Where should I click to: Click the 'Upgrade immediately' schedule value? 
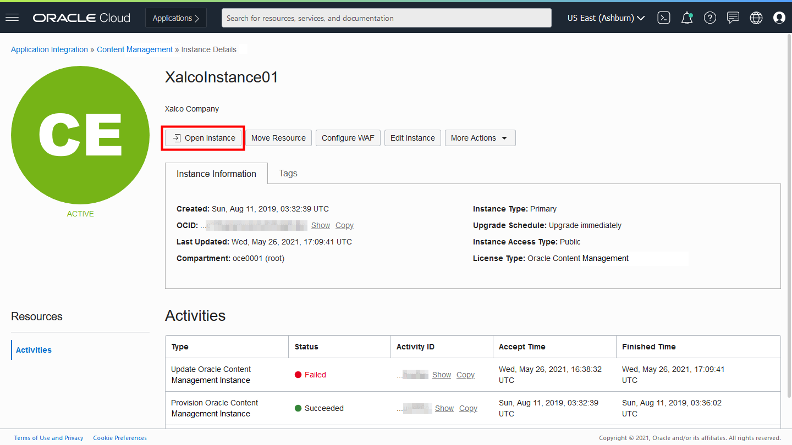(x=585, y=225)
